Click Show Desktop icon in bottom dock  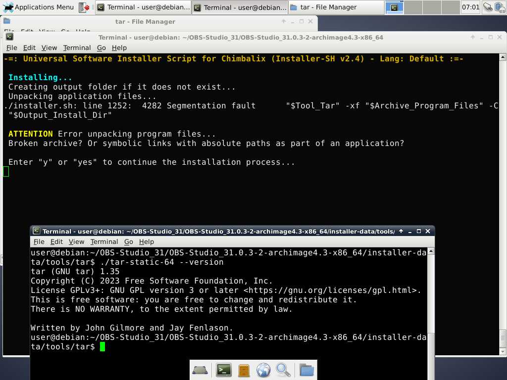coord(200,370)
